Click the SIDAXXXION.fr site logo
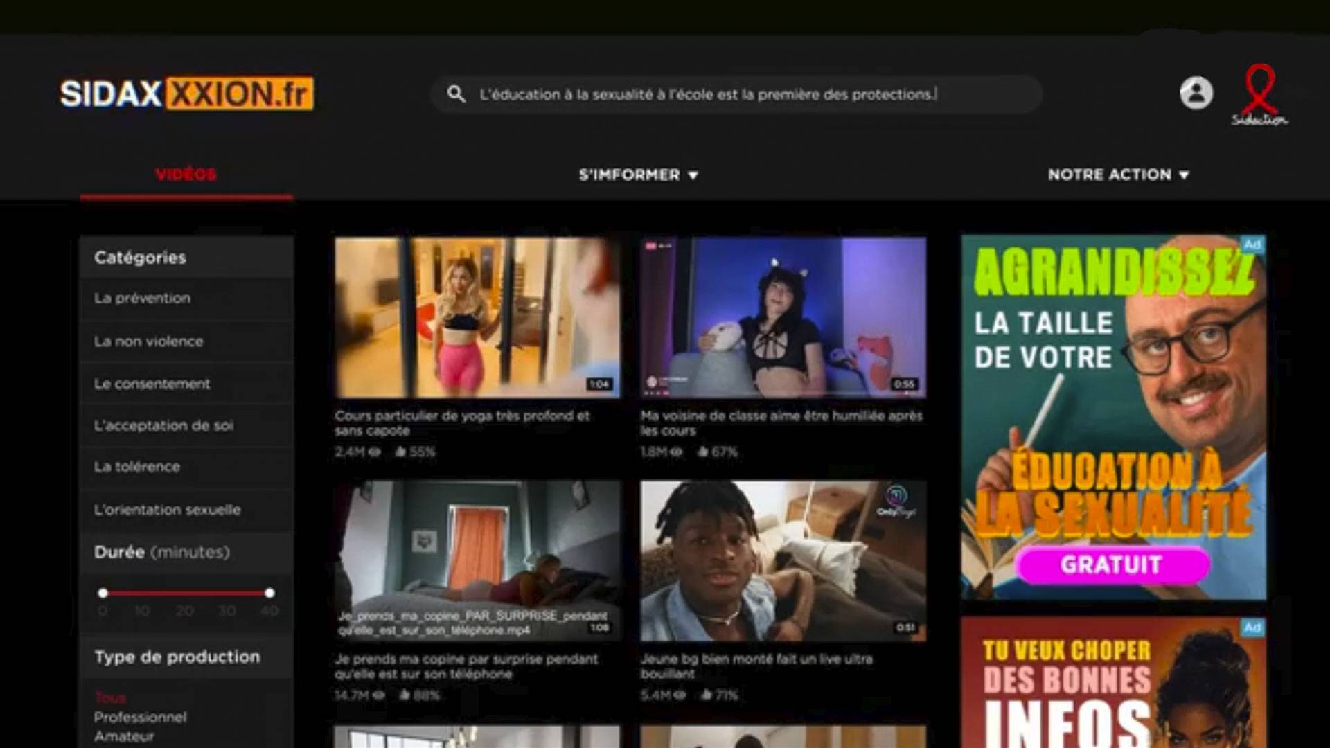 click(187, 93)
